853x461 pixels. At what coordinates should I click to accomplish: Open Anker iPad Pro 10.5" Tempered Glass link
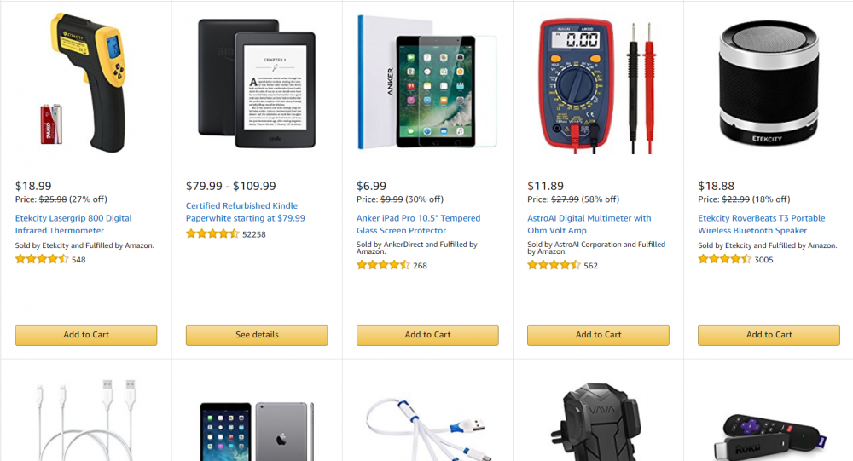pos(418,224)
